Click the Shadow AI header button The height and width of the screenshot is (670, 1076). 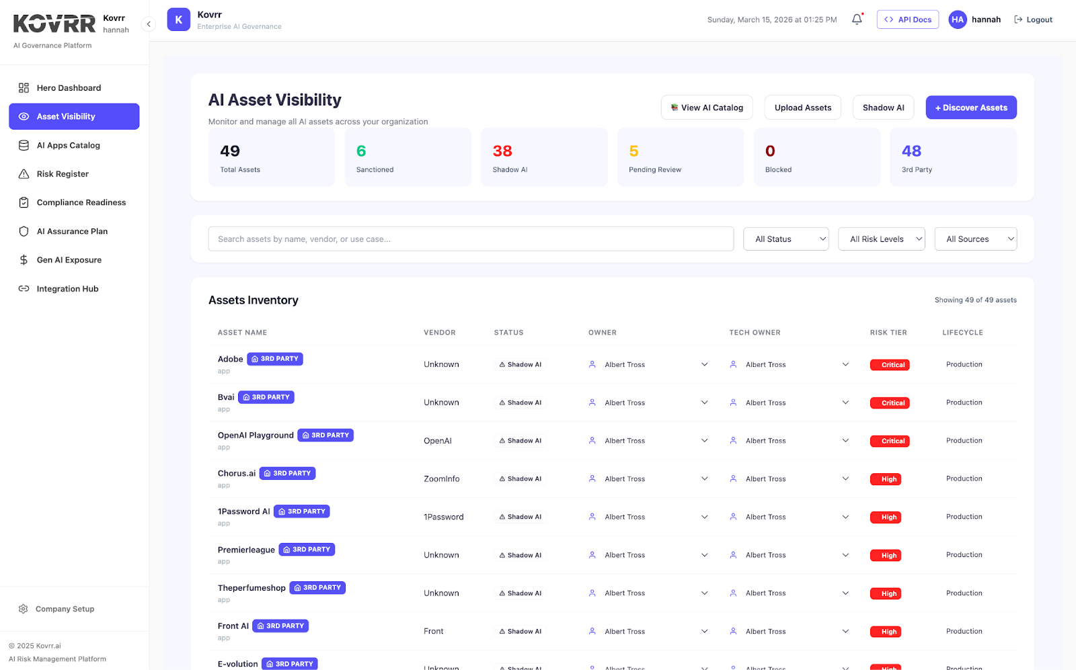tap(883, 108)
